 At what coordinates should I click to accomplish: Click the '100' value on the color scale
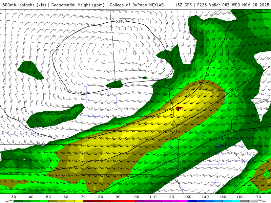pos(135,197)
